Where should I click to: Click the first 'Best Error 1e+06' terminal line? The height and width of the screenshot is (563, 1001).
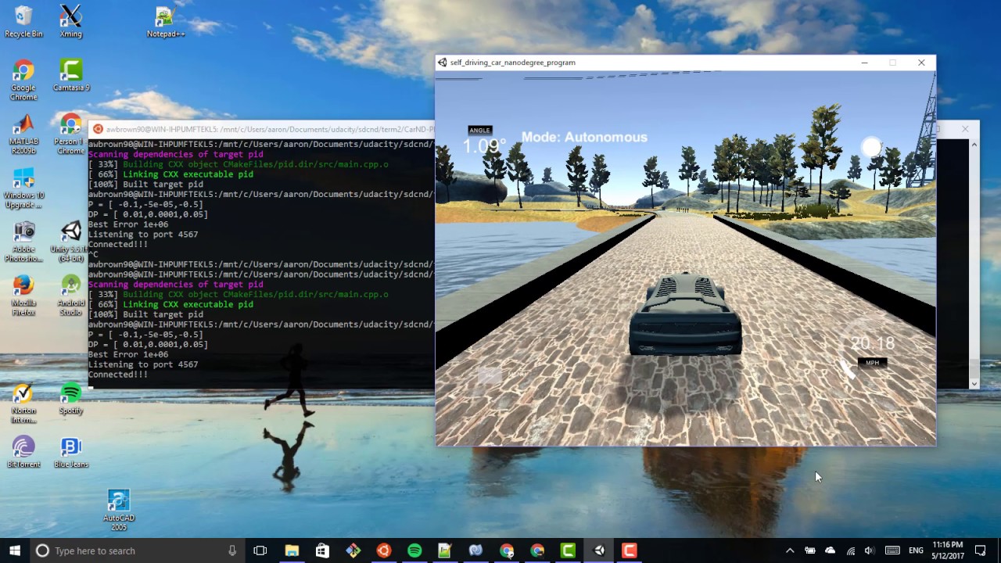coord(128,224)
